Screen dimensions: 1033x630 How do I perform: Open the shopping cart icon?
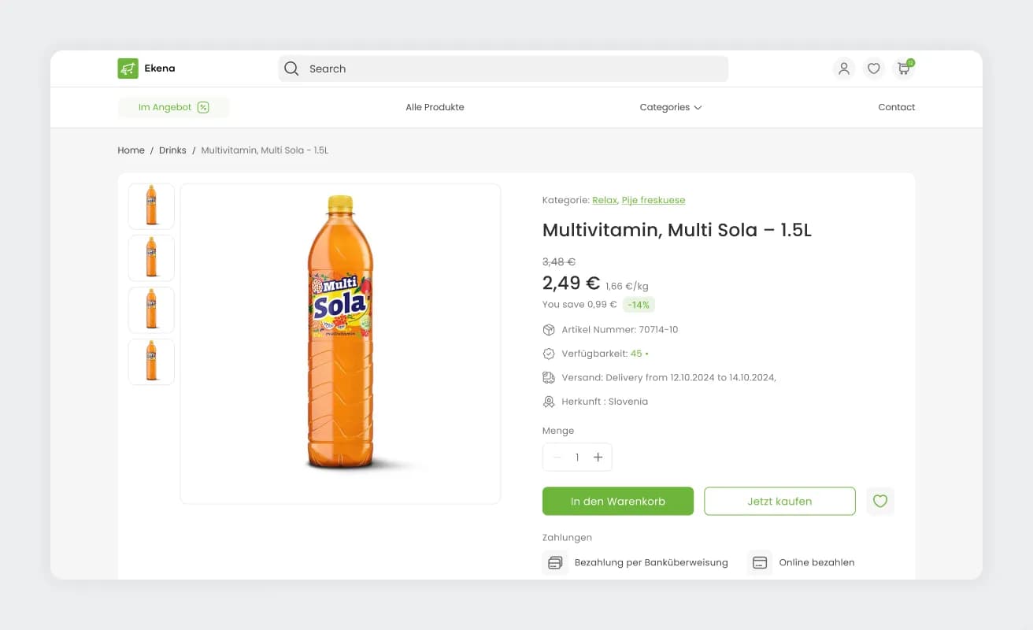pyautogui.click(x=903, y=69)
